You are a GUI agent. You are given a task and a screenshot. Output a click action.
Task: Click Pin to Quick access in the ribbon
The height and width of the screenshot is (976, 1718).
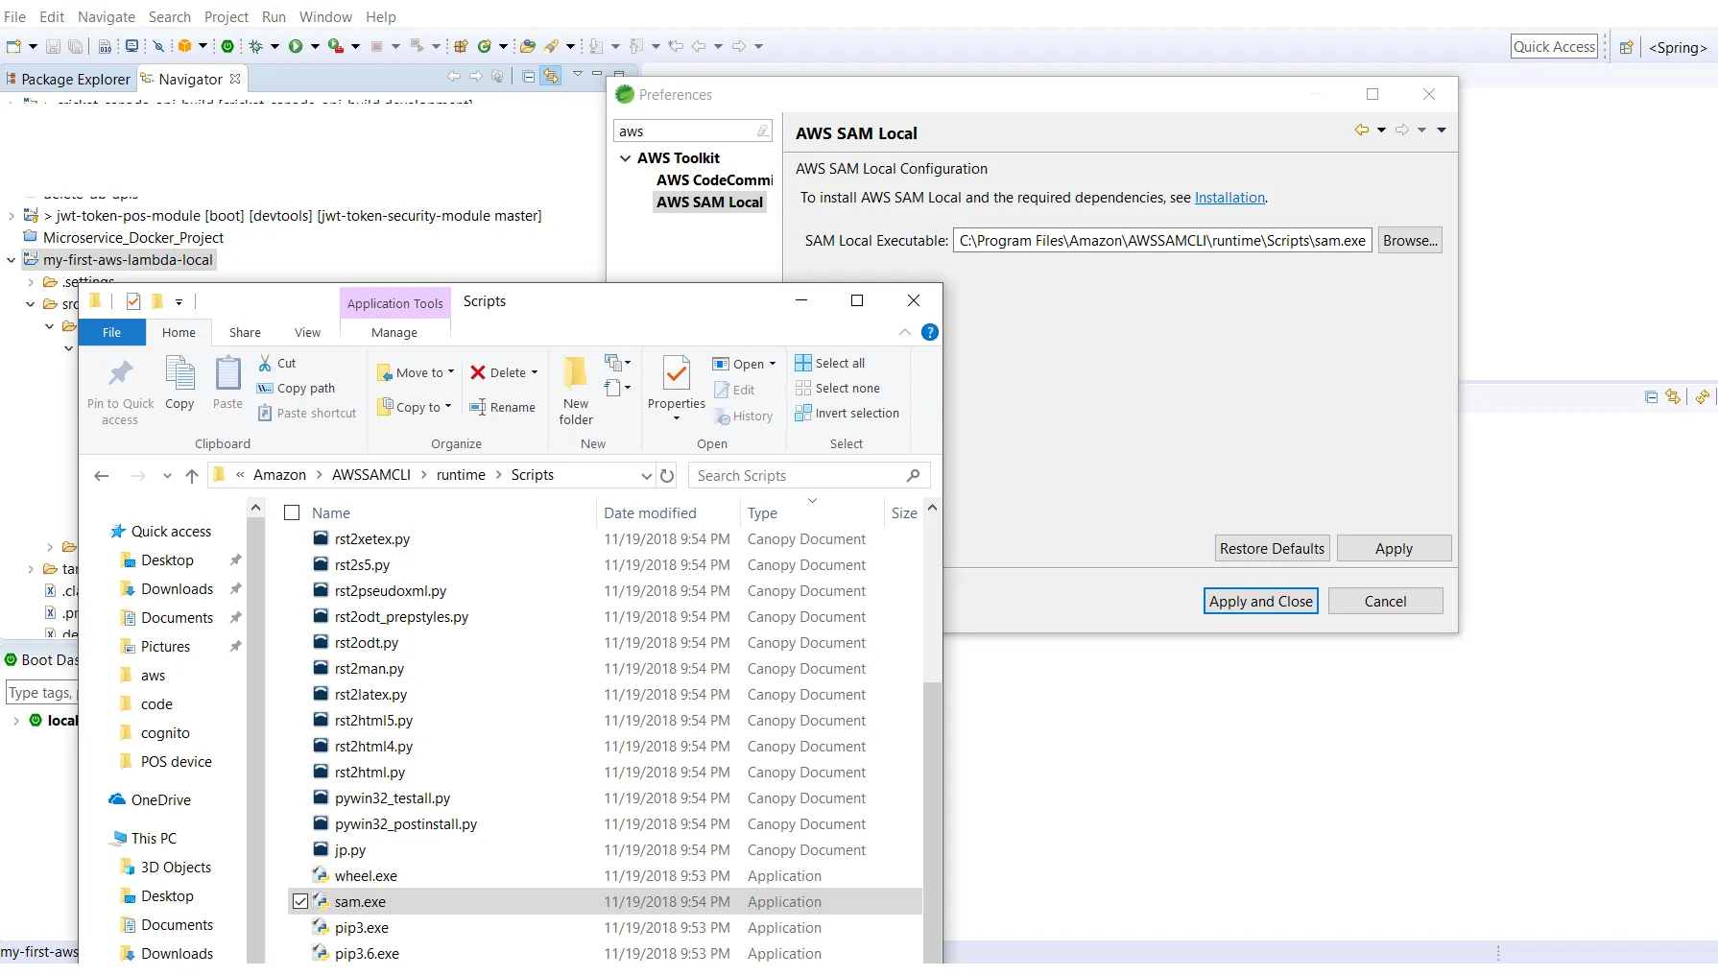click(x=120, y=392)
